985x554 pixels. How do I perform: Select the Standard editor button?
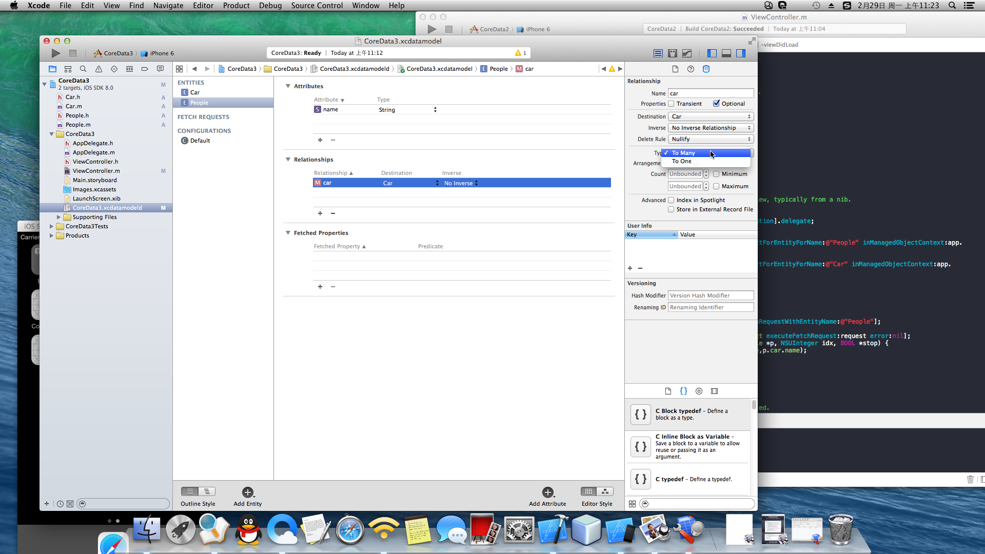658,53
